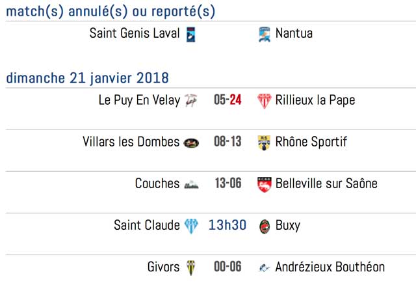The height and width of the screenshot is (289, 416).
Task: Open the Saint Genis Laval team name
Action: pos(135,33)
